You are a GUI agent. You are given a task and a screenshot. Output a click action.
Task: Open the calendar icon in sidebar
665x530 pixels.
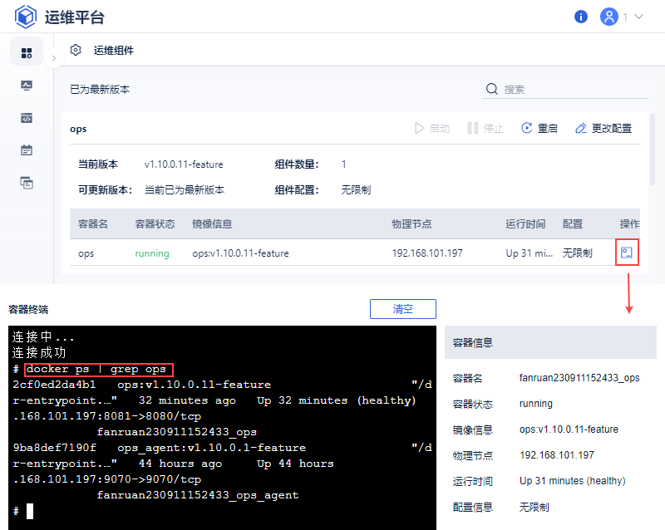(x=27, y=150)
